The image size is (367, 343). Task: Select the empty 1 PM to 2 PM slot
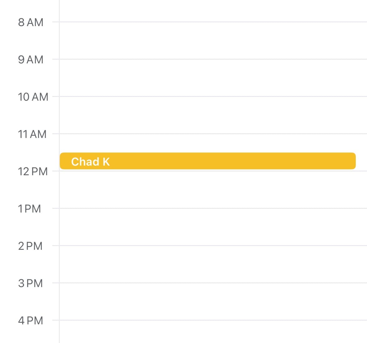click(x=213, y=227)
